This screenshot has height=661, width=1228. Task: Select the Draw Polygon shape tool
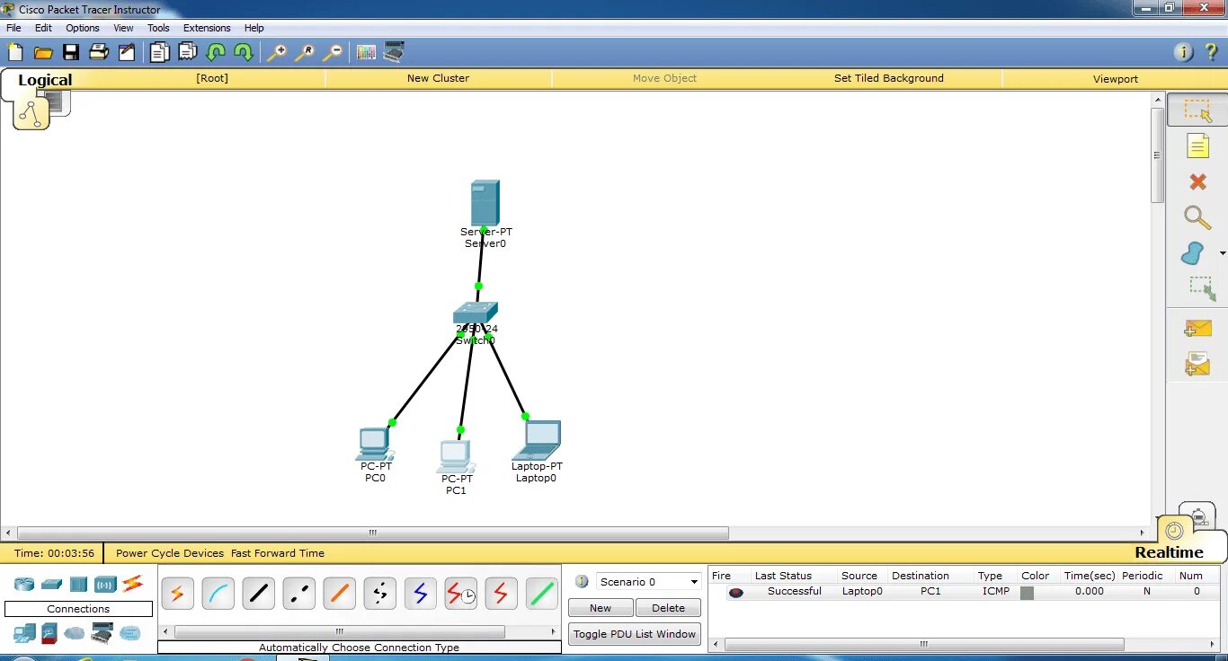pos(1193,253)
